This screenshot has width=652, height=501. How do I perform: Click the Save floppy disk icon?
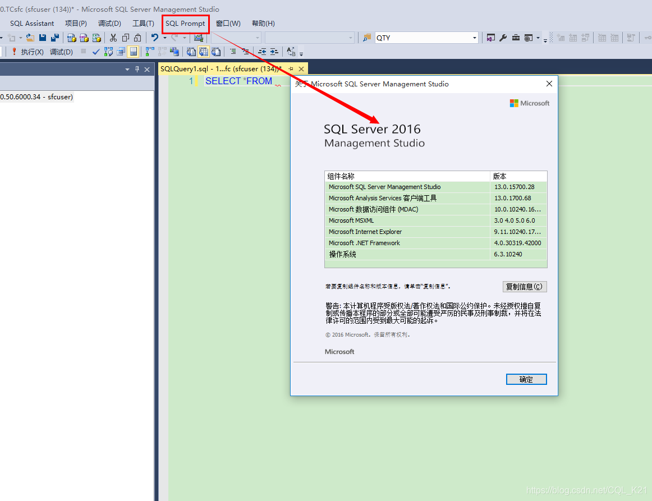(43, 38)
